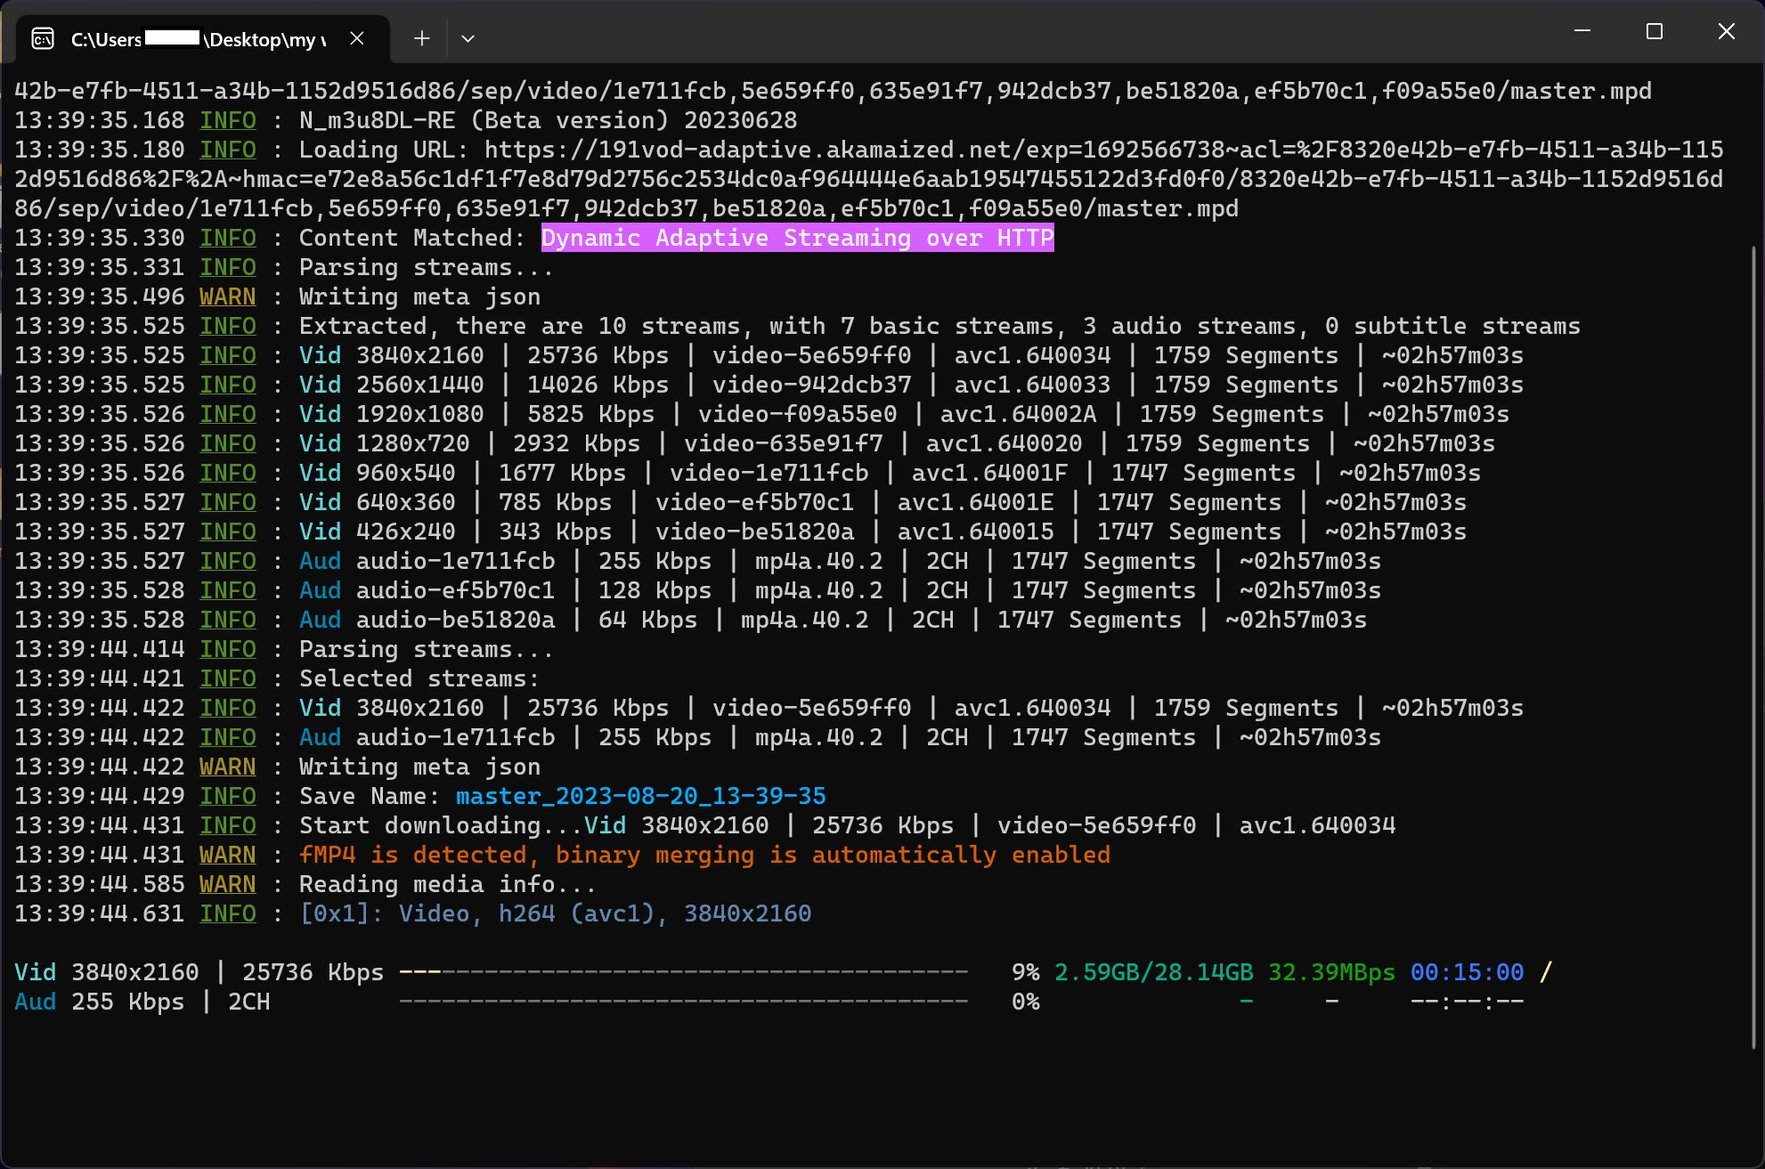1765x1169 pixels.
Task: Click the blue 00:15:00 remaining time
Action: tap(1467, 972)
